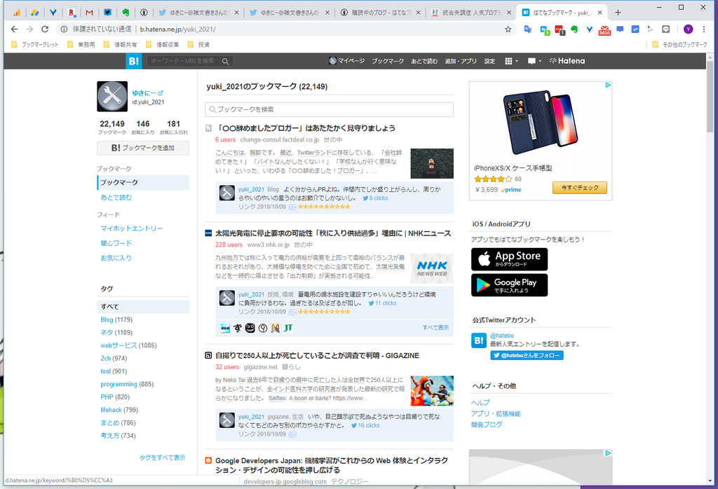
Task: Click the browser back arrow
Action: [14, 29]
